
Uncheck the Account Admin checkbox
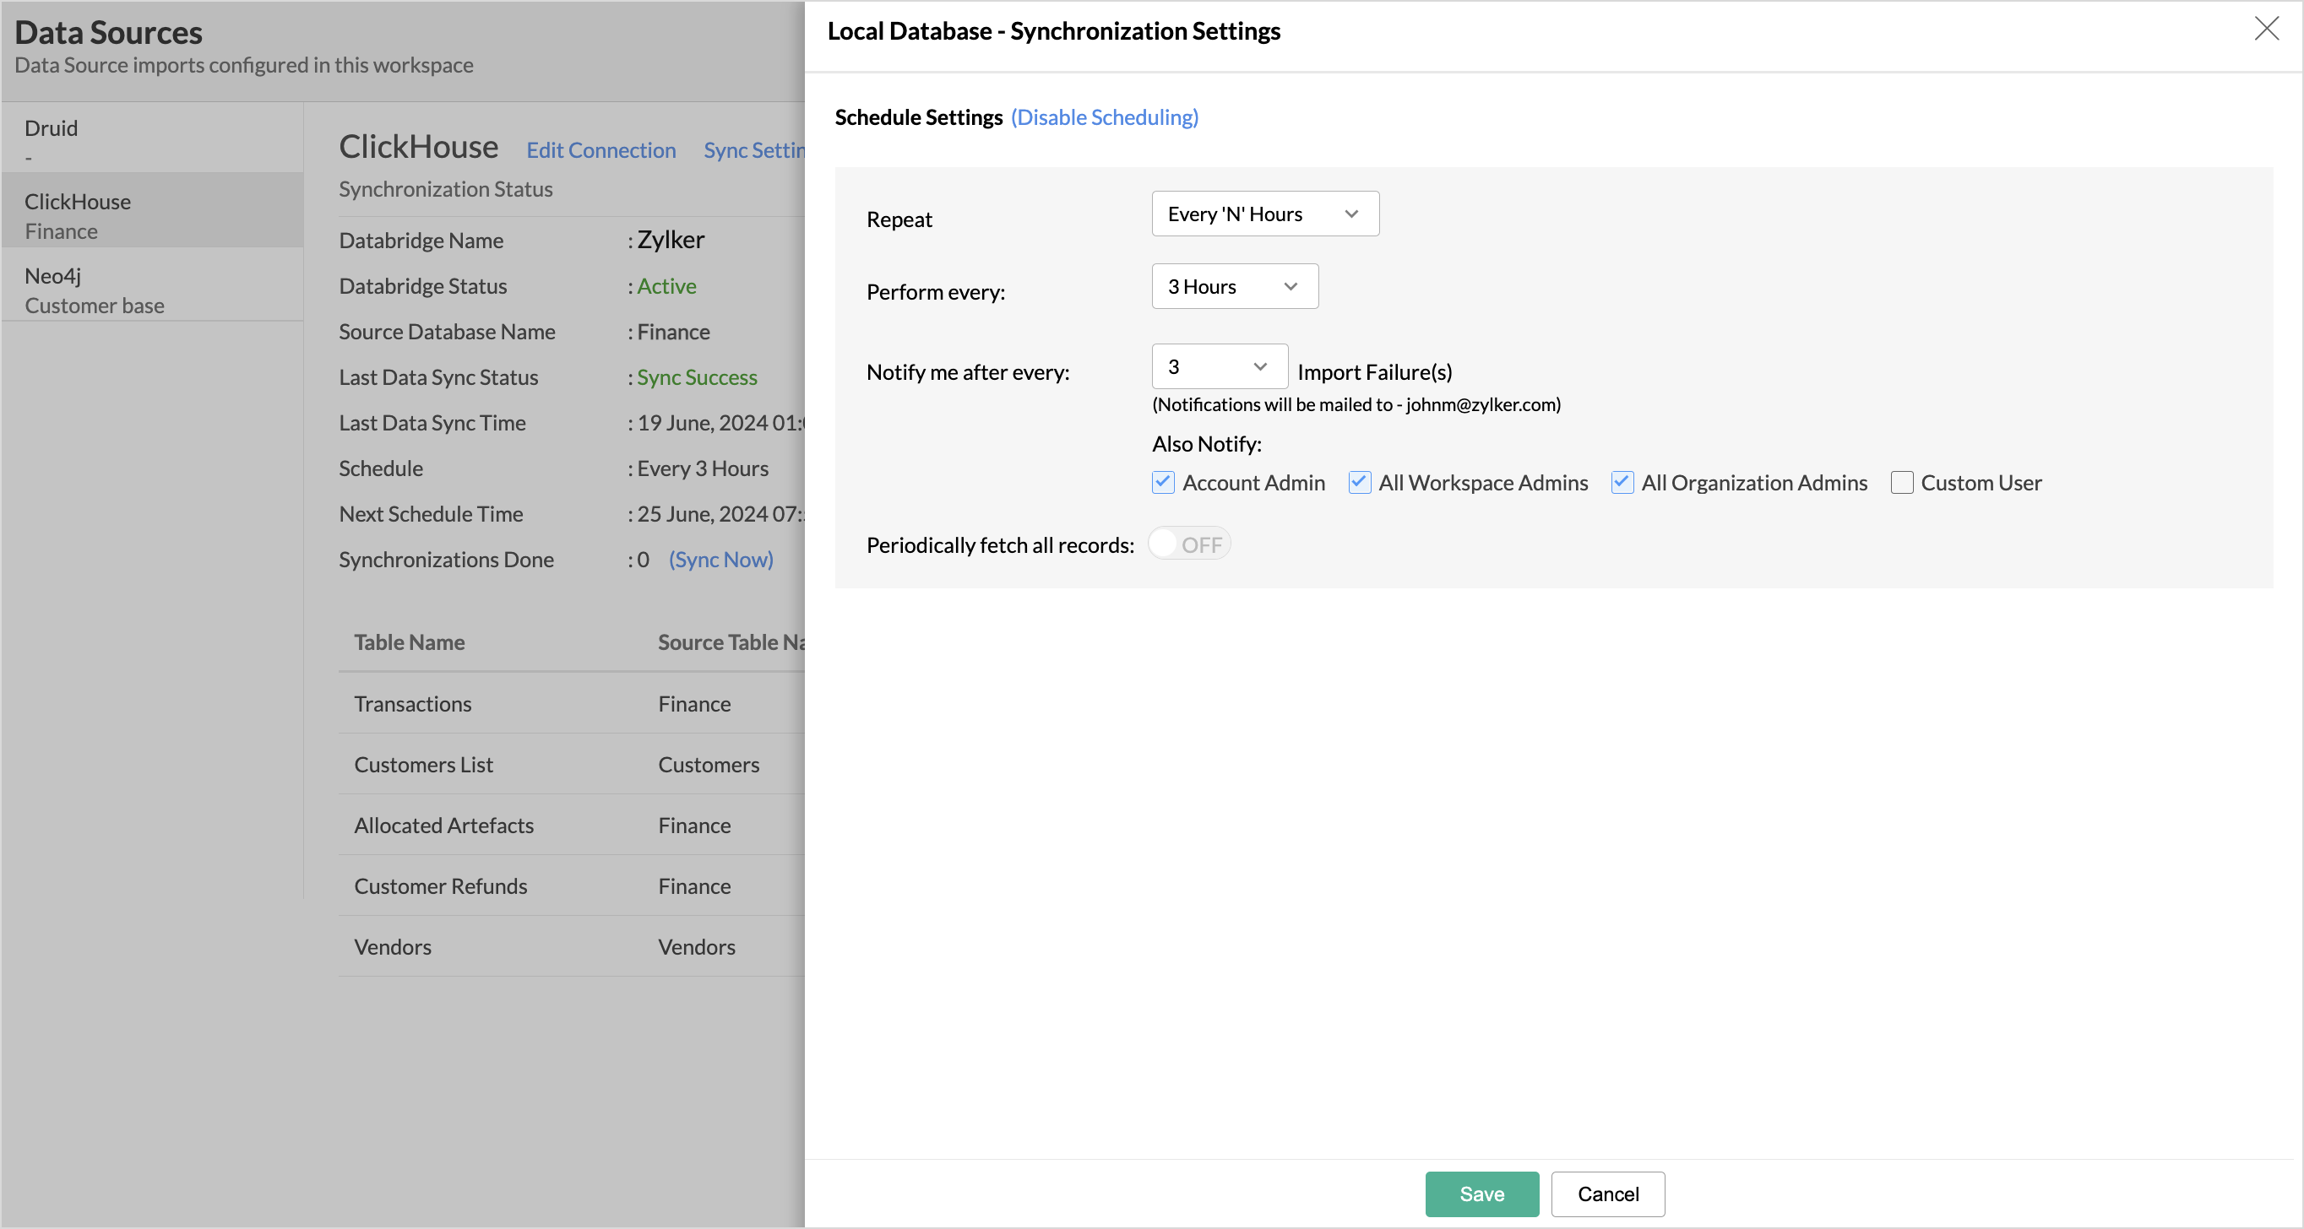pyautogui.click(x=1163, y=483)
